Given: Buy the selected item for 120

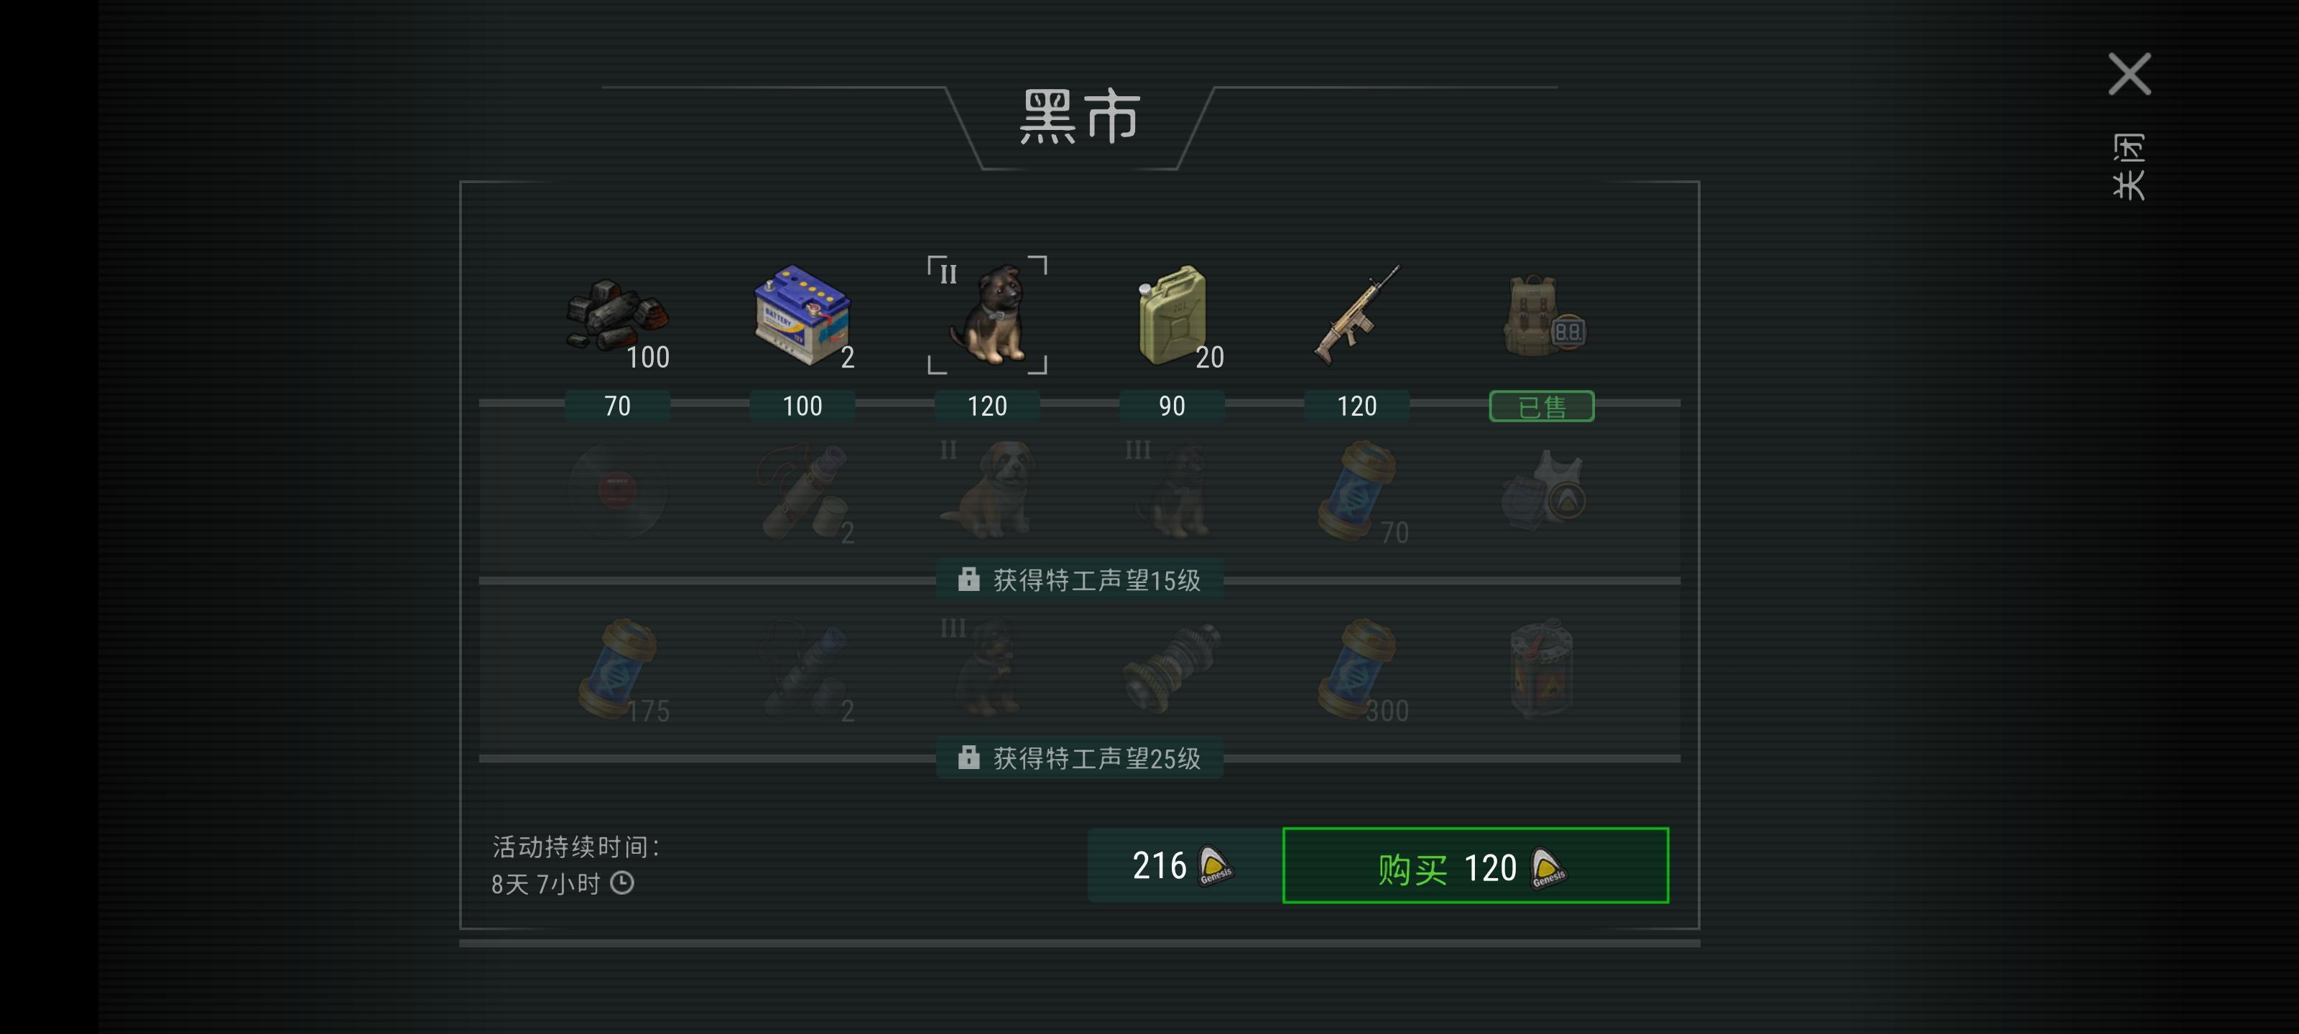Looking at the screenshot, I should click(1475, 865).
